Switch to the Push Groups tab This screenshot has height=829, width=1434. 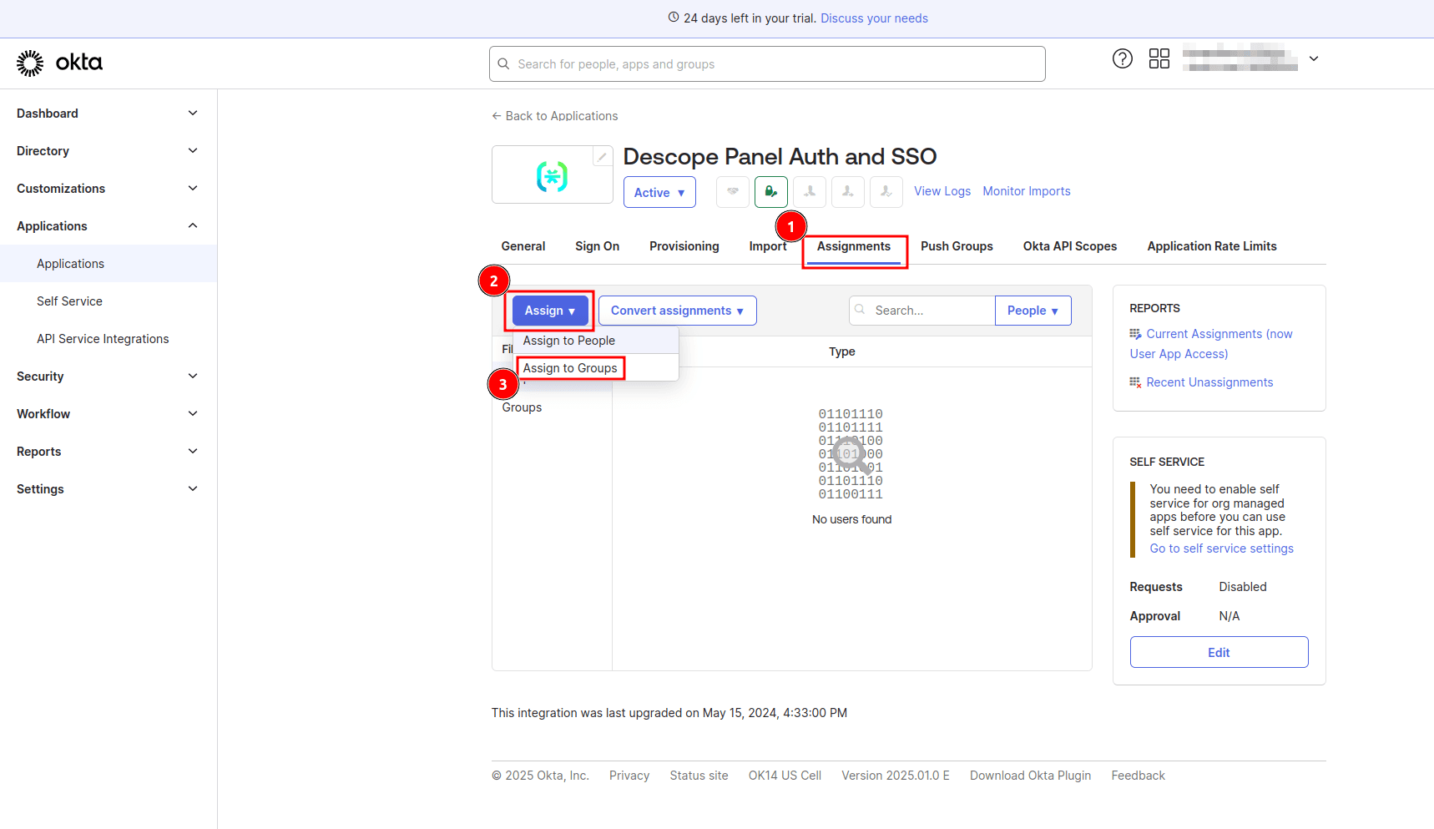click(957, 245)
